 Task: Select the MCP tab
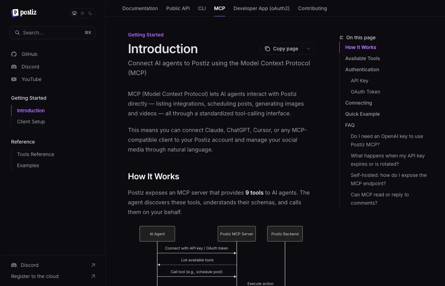pyautogui.click(x=220, y=8)
